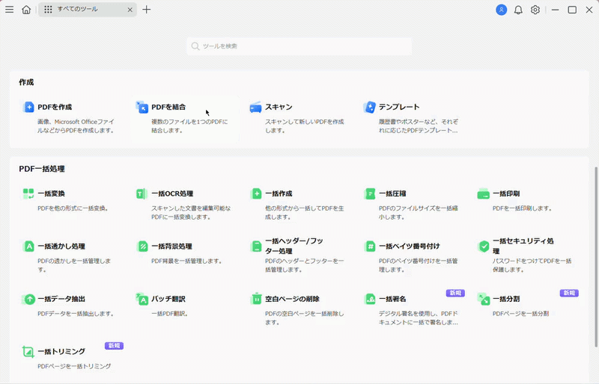This screenshot has width=599, height=384.
Task: Click 'PDFデータを一括抽出します。' description
Action: pos(76,314)
